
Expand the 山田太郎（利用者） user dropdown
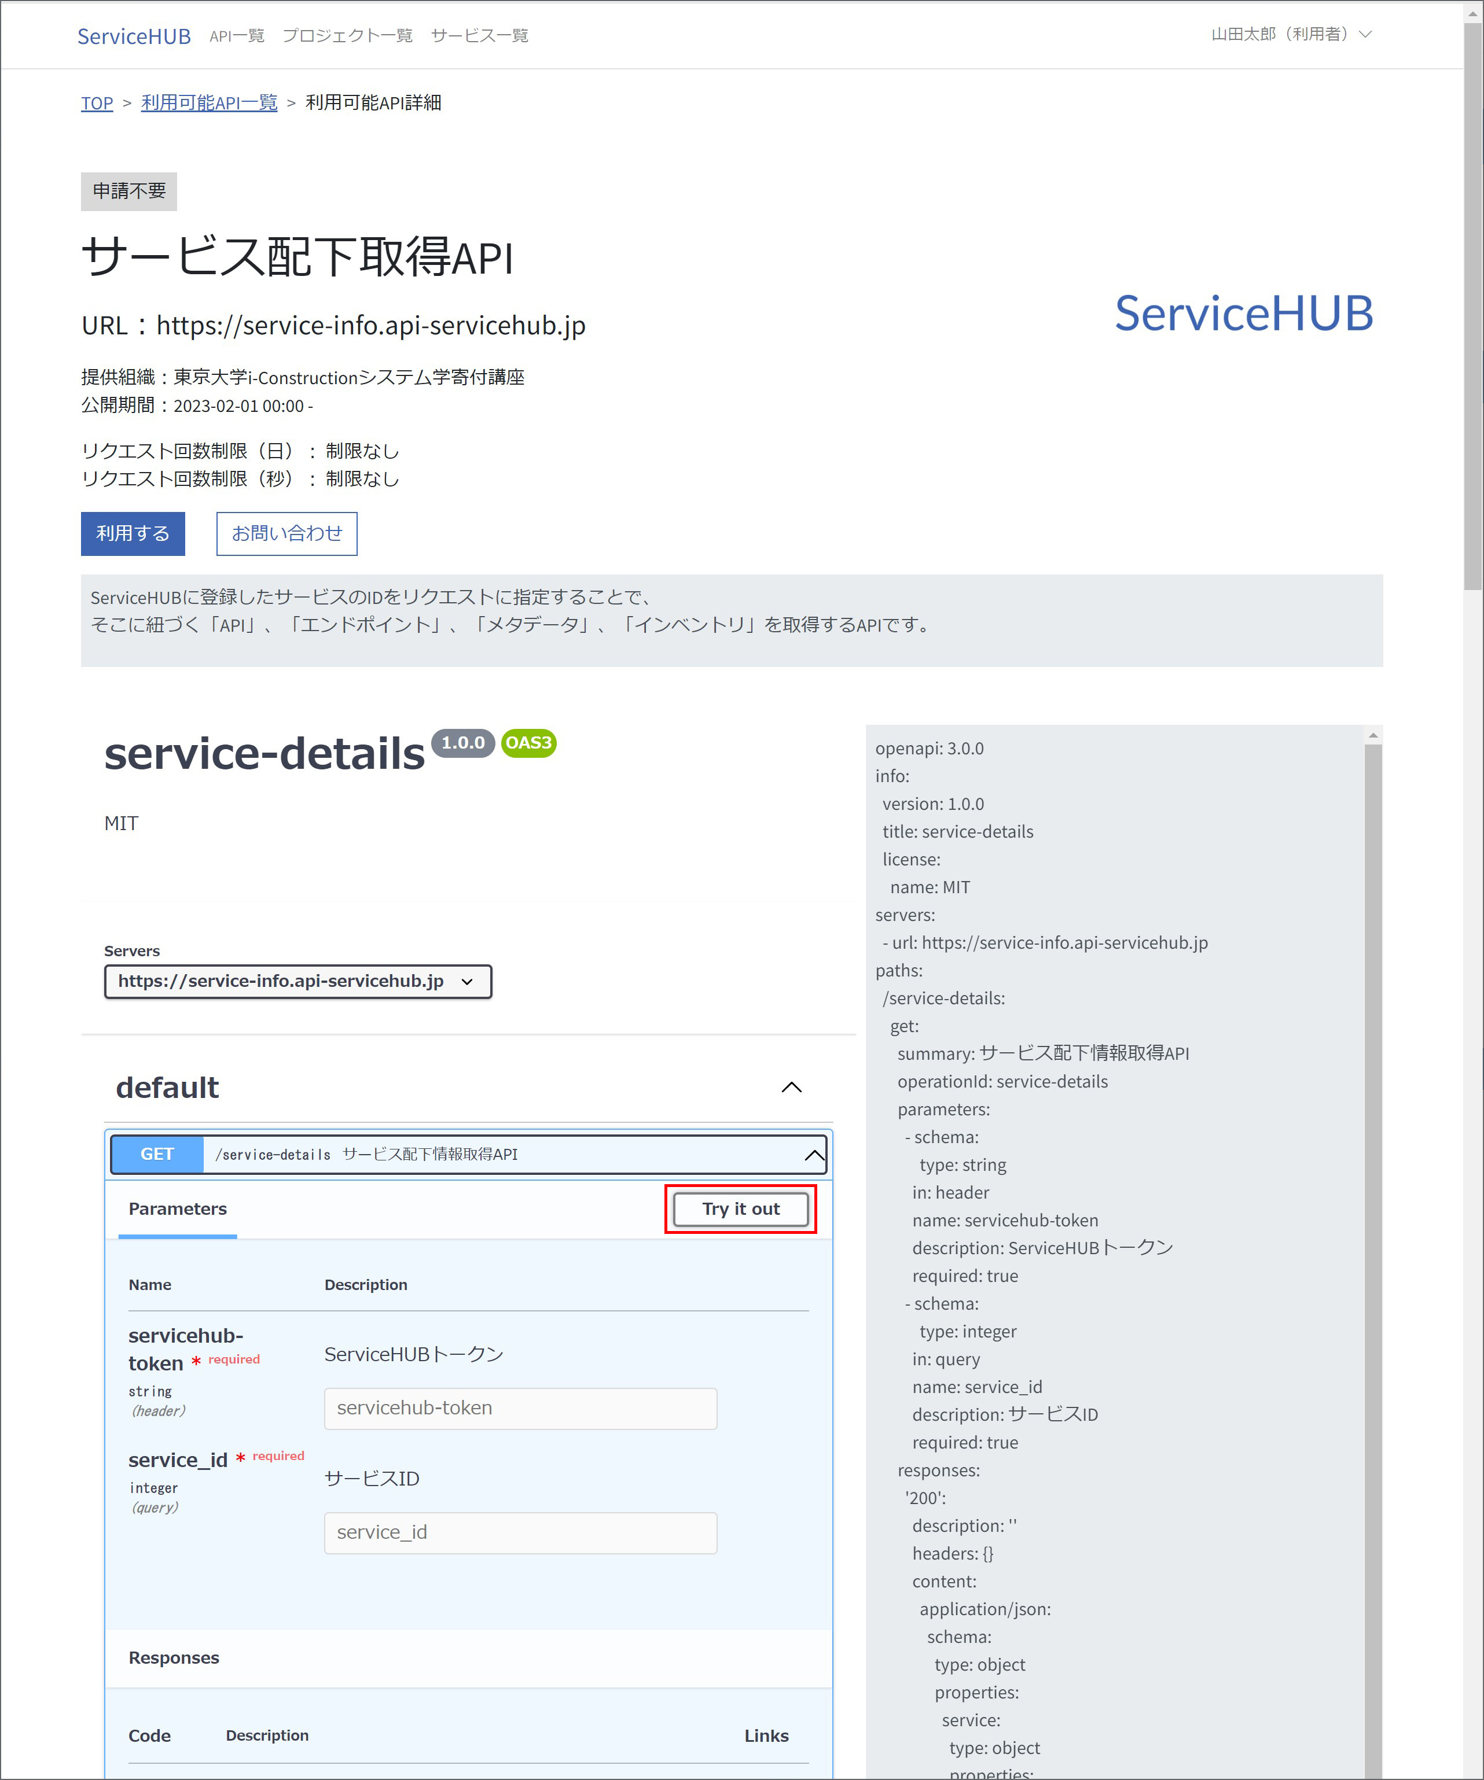pyautogui.click(x=1291, y=34)
